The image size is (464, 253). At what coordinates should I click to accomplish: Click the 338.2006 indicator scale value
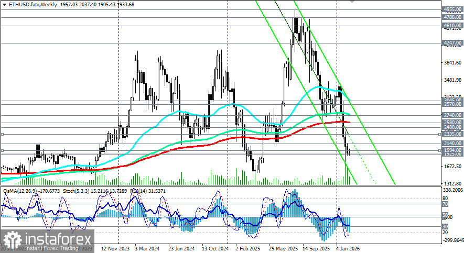pyautogui.click(x=453, y=190)
